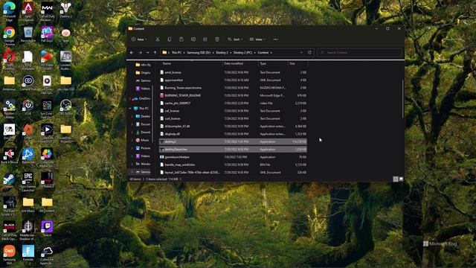476x268 pixels.
Task: Go up one folder level
Action: 155,53
